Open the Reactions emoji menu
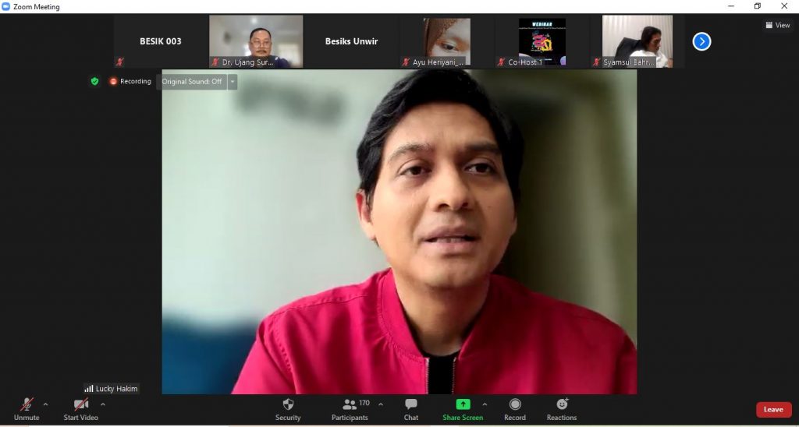Image resolution: width=799 pixels, height=427 pixels. [x=562, y=404]
